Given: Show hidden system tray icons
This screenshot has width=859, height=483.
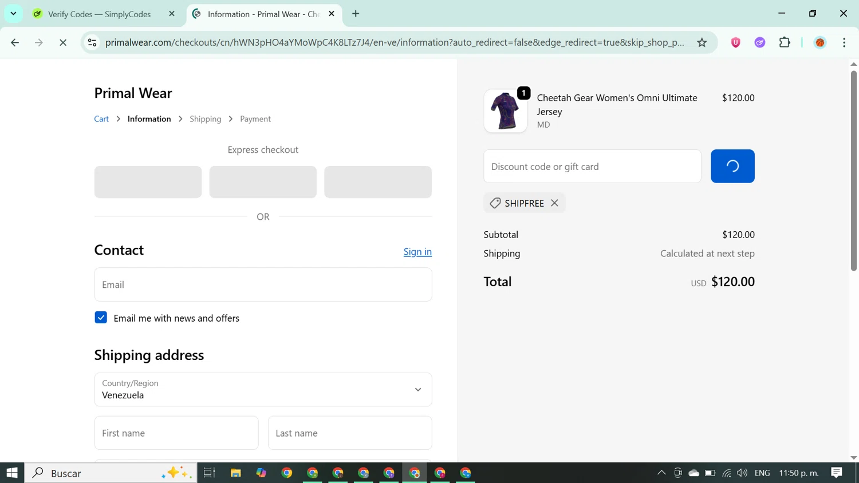Looking at the screenshot, I should tap(661, 473).
